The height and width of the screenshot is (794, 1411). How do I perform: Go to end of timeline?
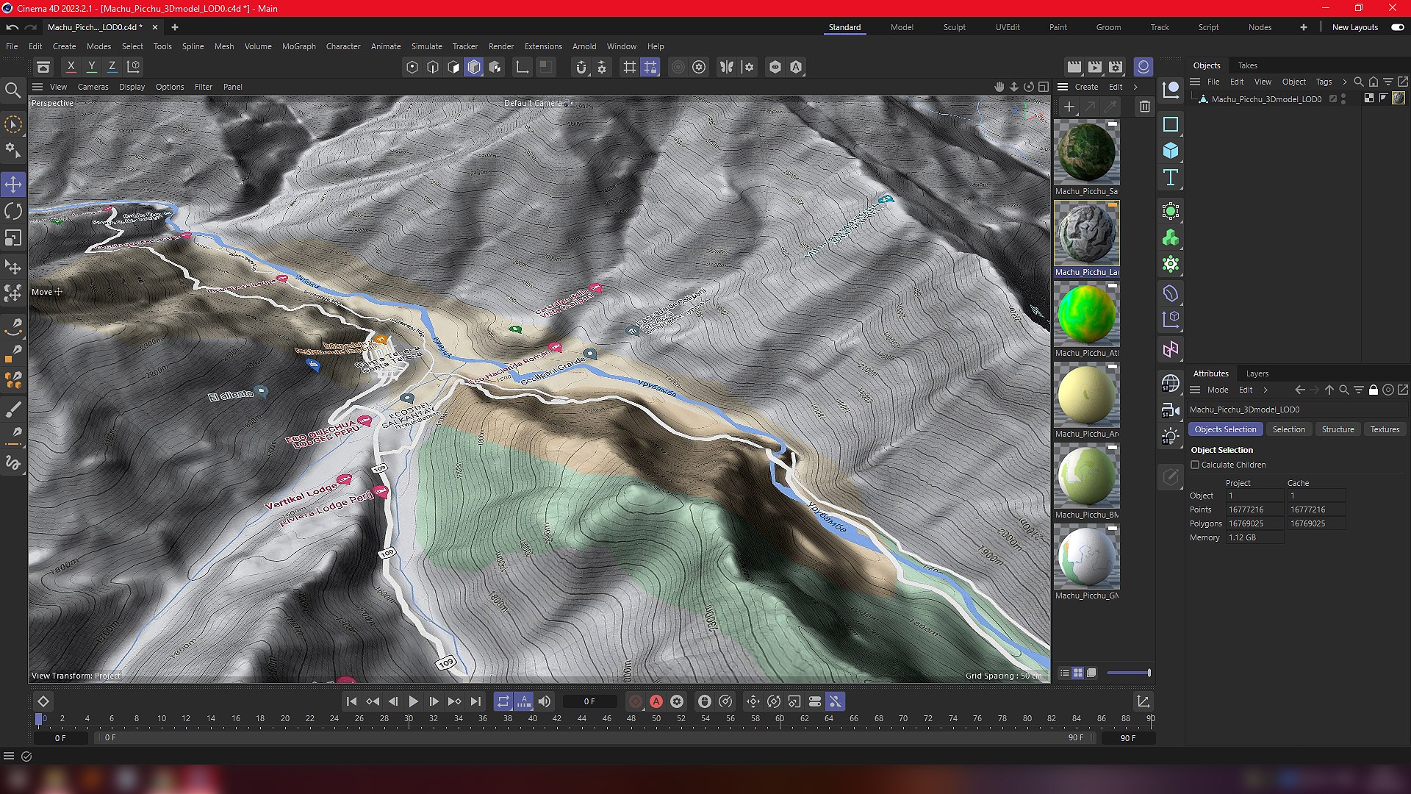[475, 701]
